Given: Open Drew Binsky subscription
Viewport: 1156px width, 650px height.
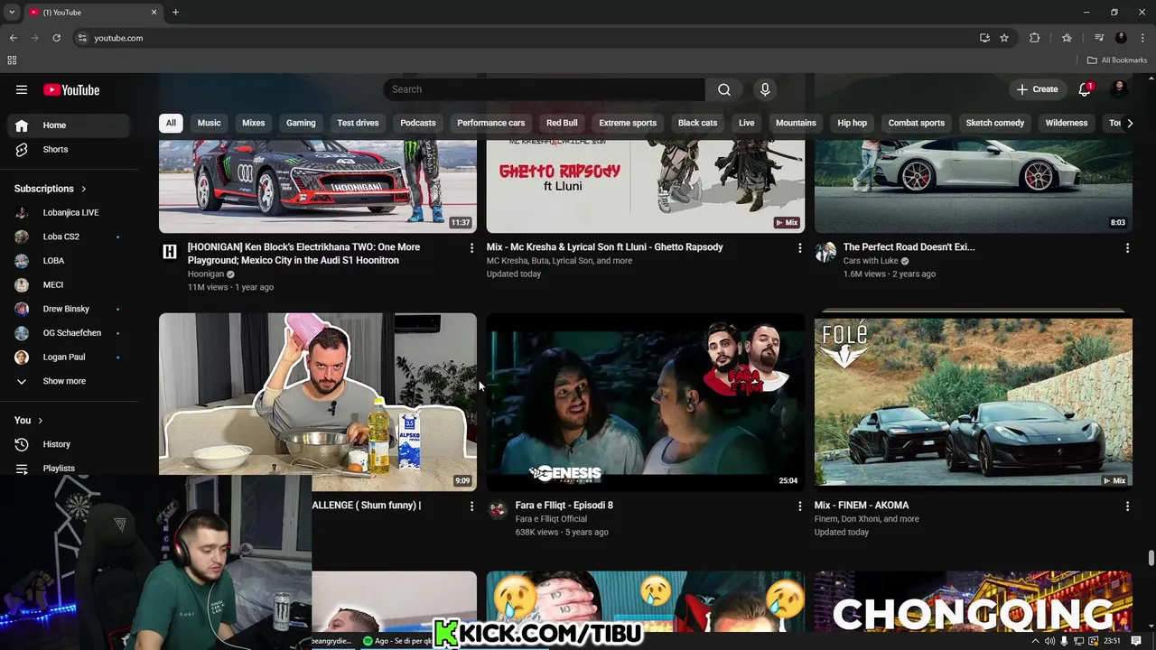Looking at the screenshot, I should 69,309.
